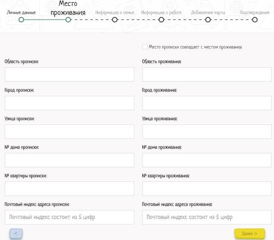Image resolution: width=274 pixels, height=240 pixels.
Task: Select Информация о работе step
Action: coord(161,20)
